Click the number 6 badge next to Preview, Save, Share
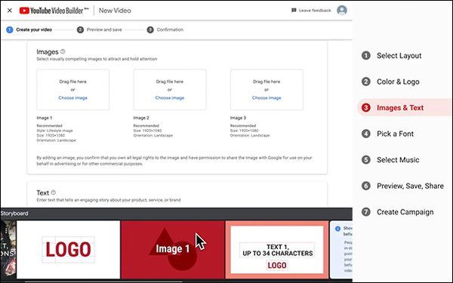 tap(366, 186)
